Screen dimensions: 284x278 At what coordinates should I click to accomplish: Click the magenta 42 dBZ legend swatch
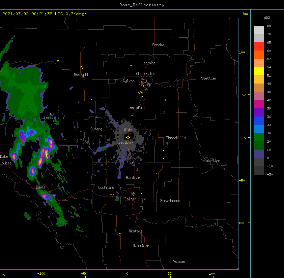(x=259, y=104)
